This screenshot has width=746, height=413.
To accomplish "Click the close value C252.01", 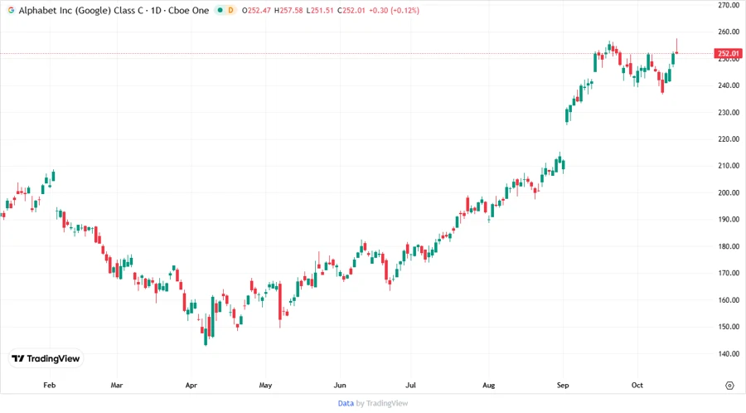I will (351, 10).
